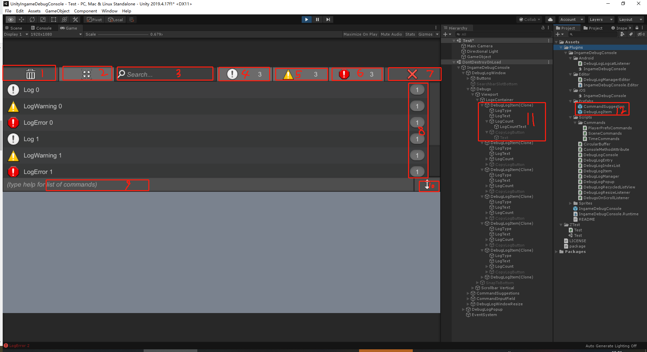Screen dimensions: 647x352
Task: Toggle Mute Audio in the Game view
Action: coord(391,34)
